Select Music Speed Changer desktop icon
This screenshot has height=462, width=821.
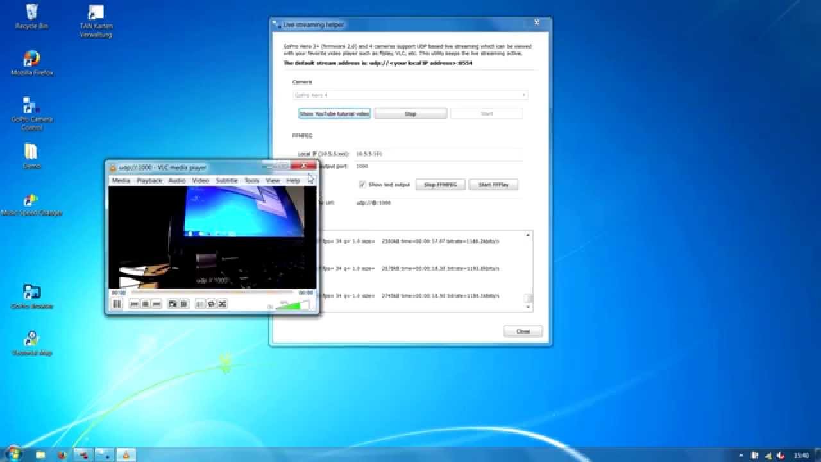(31, 204)
